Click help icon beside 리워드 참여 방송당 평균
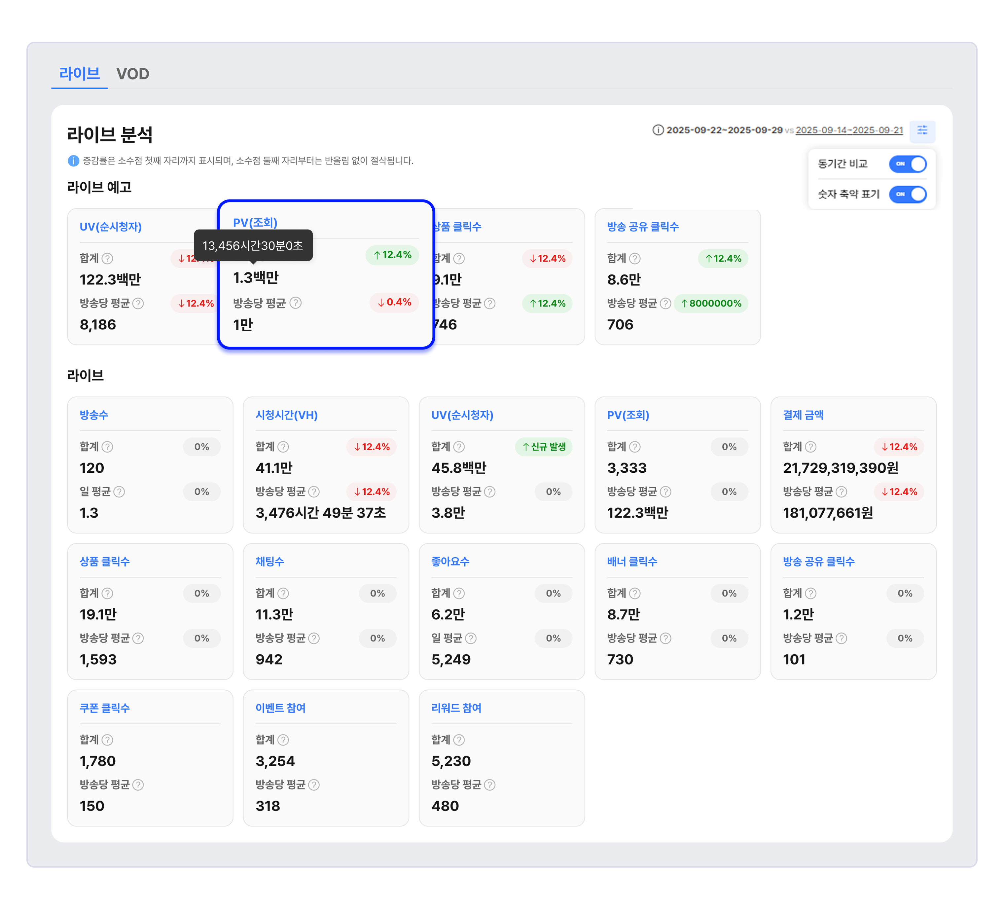 (489, 784)
